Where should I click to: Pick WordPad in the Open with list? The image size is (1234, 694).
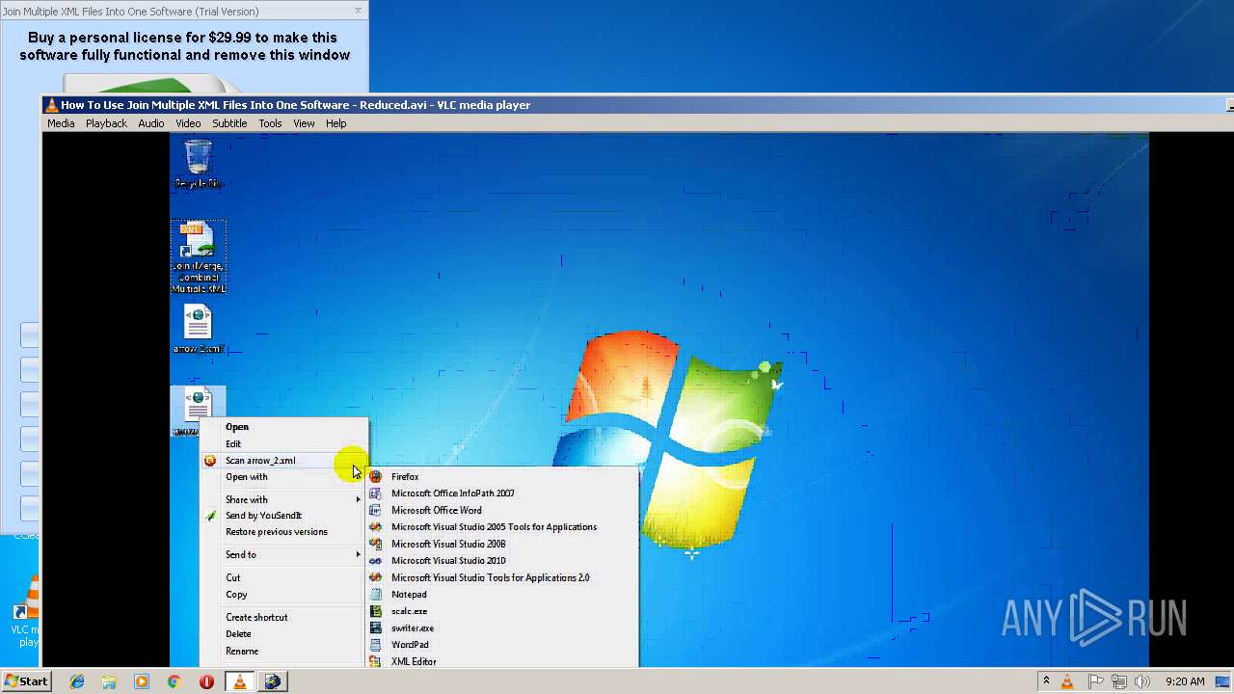[x=410, y=645]
